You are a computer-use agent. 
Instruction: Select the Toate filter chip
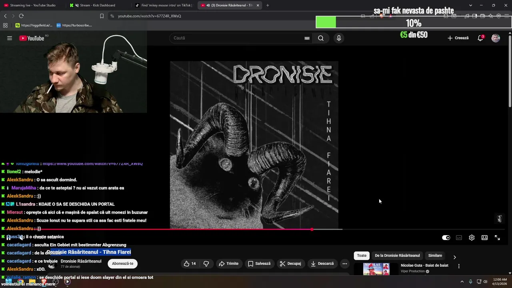362,256
